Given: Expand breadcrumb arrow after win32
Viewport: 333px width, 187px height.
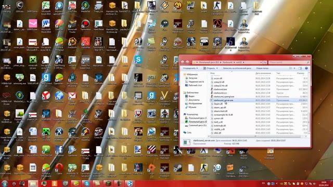Looking at the screenshot, I should tap(244, 62).
